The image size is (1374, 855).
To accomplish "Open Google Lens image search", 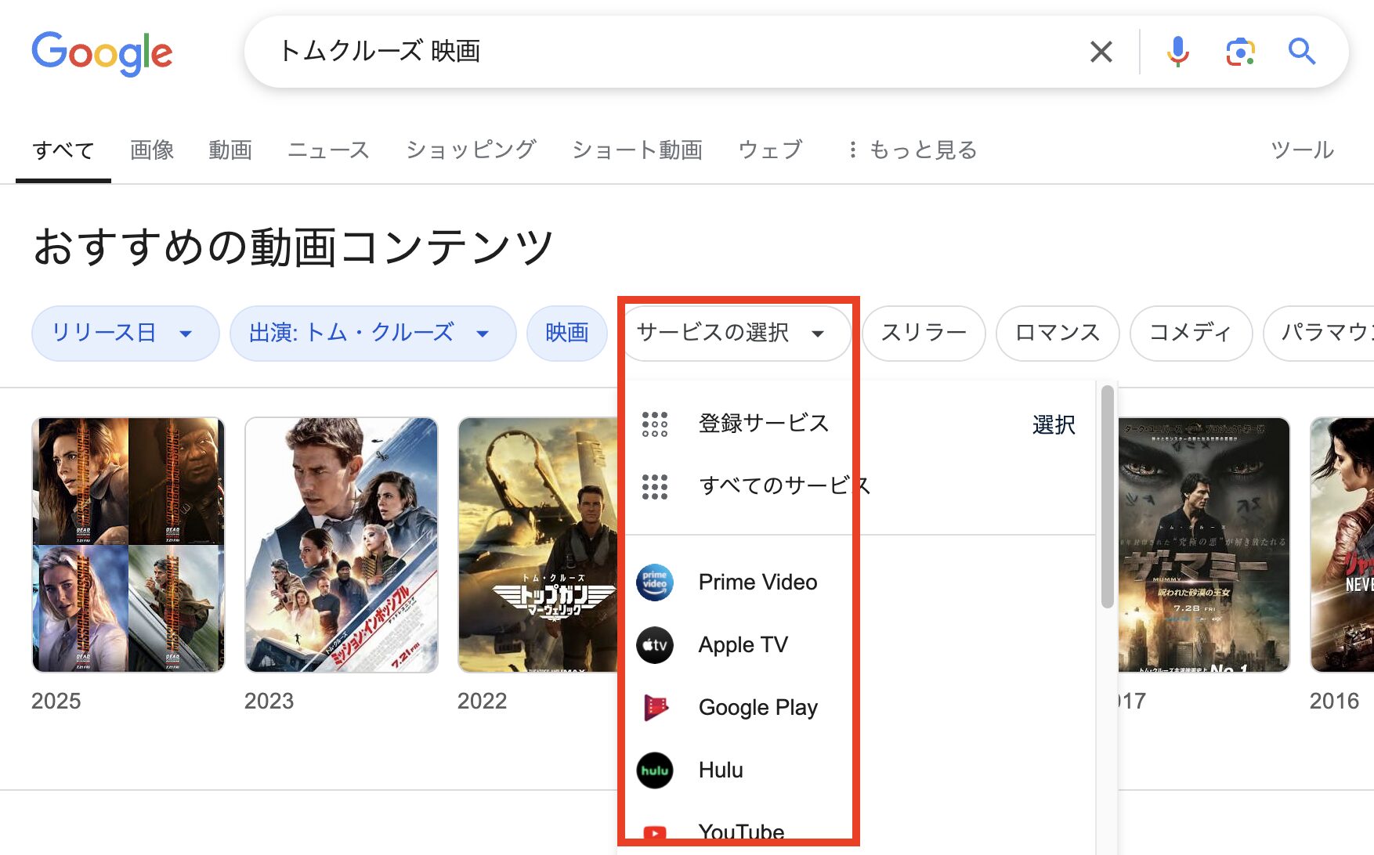I will pyautogui.click(x=1240, y=52).
